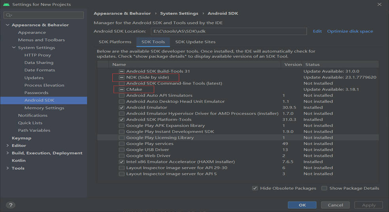
Task: Check Google Web Driver checkbox
Action: pyautogui.click(x=122, y=156)
